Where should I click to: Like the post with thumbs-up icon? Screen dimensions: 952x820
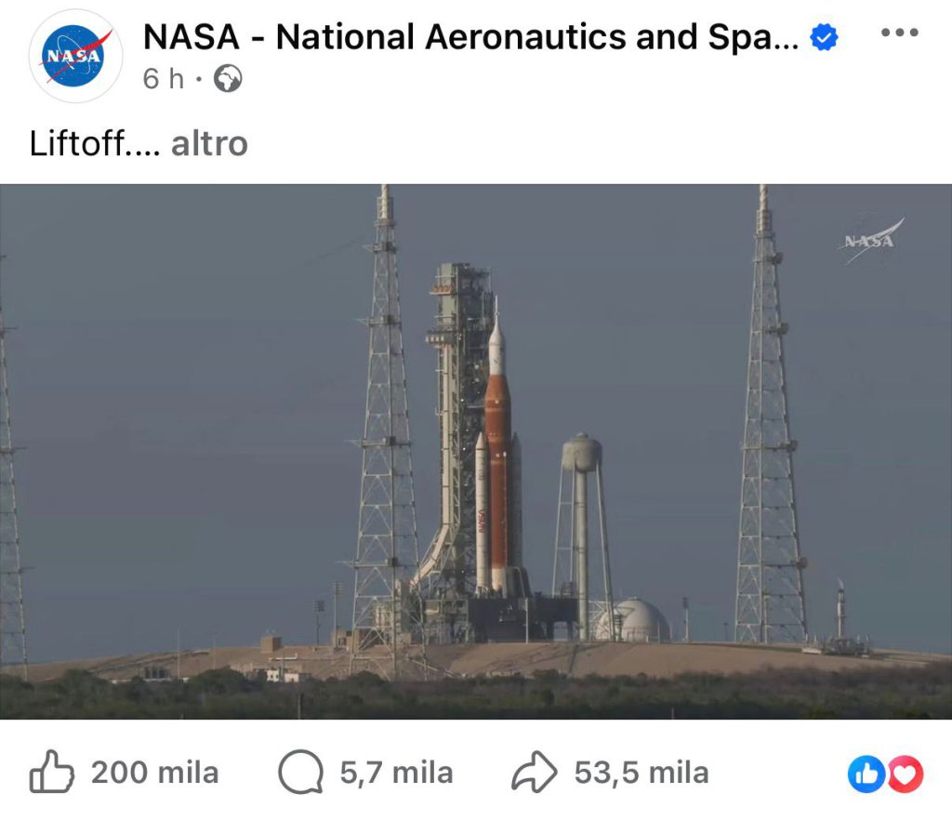click(x=51, y=774)
